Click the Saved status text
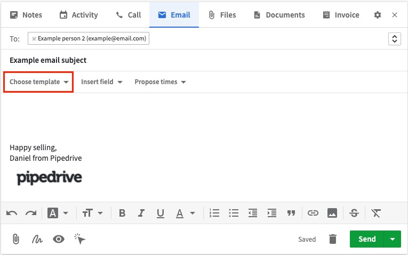 pyautogui.click(x=307, y=239)
